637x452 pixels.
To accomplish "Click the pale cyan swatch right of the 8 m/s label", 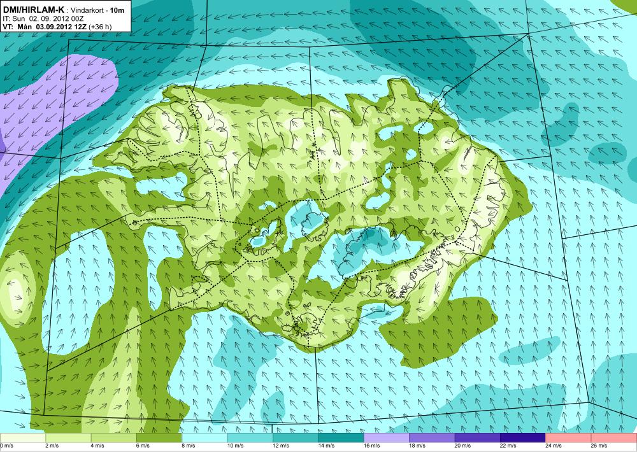I will click(204, 437).
